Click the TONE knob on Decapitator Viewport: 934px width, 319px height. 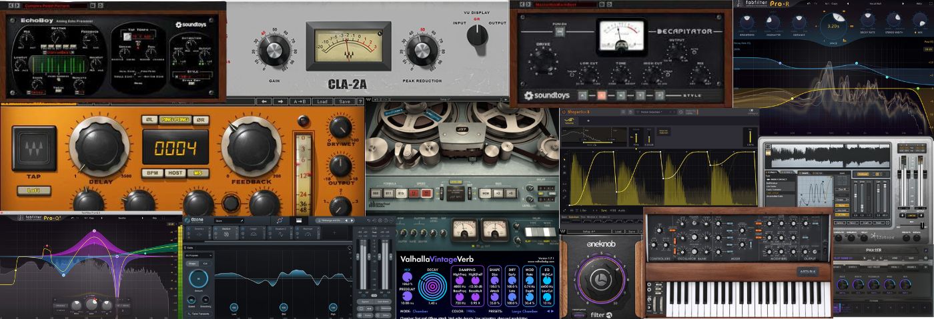click(x=622, y=74)
